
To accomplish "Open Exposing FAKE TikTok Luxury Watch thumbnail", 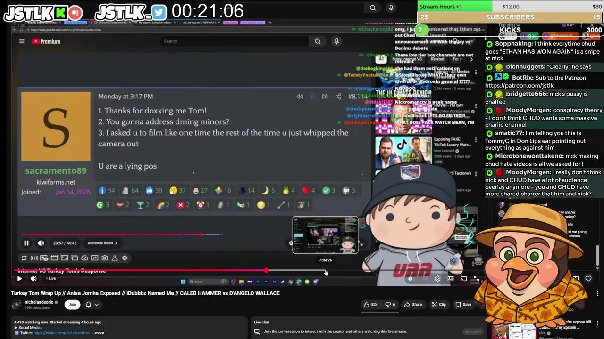I will [x=403, y=152].
